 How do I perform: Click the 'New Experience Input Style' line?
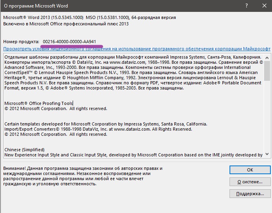(x=133, y=155)
